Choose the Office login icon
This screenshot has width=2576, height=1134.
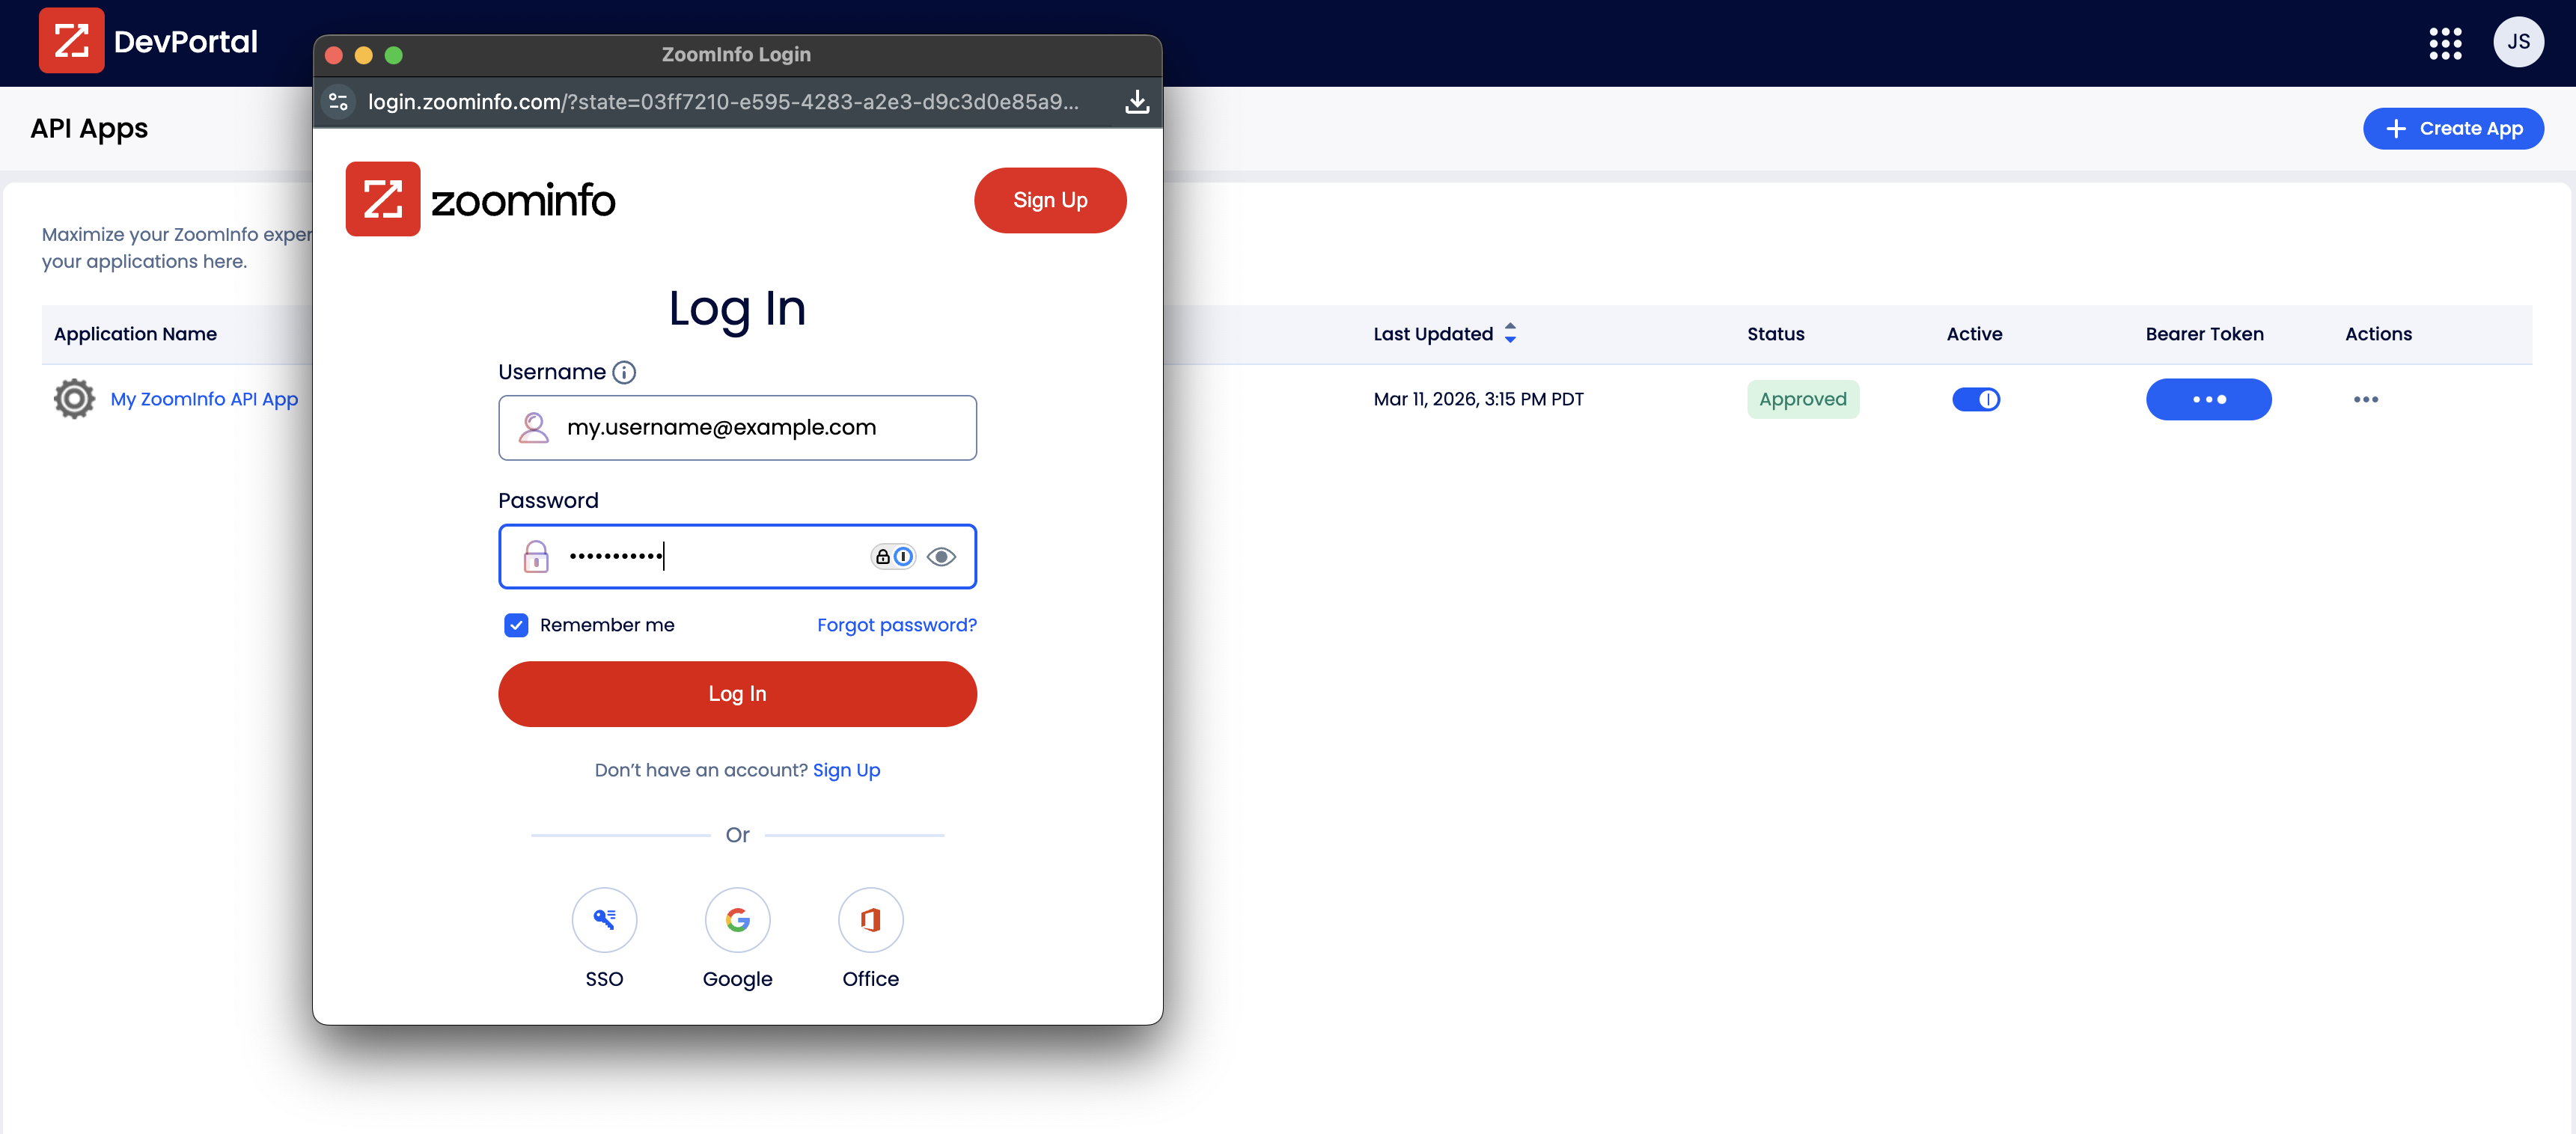click(870, 919)
